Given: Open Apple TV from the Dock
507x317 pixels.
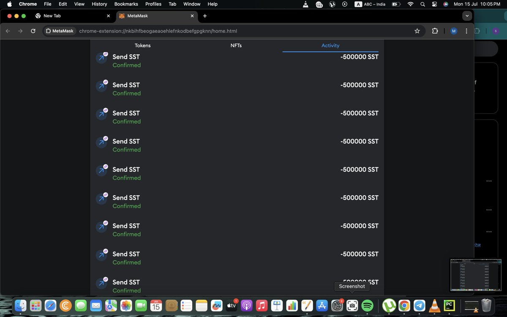Looking at the screenshot, I should click(232, 305).
